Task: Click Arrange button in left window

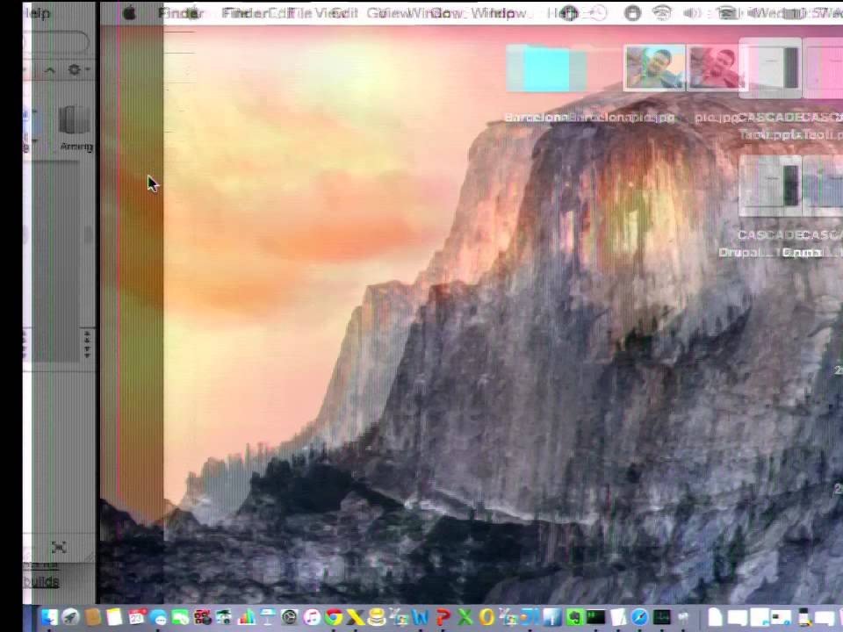Action: [76, 128]
